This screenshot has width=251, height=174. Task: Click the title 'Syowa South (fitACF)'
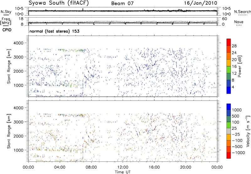59,3
